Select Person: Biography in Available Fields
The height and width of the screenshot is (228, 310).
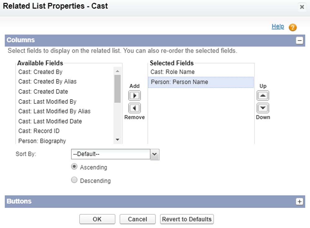tap(42, 141)
